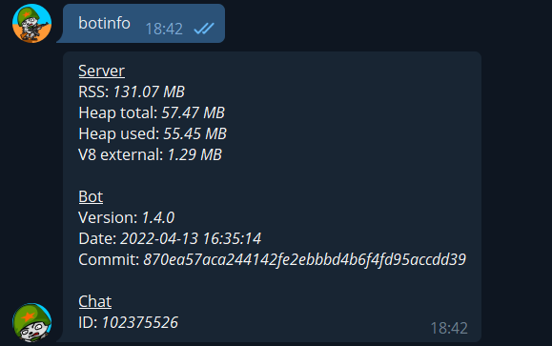Click the underlined Server heading
This screenshot has width=552, height=346.
point(101,71)
